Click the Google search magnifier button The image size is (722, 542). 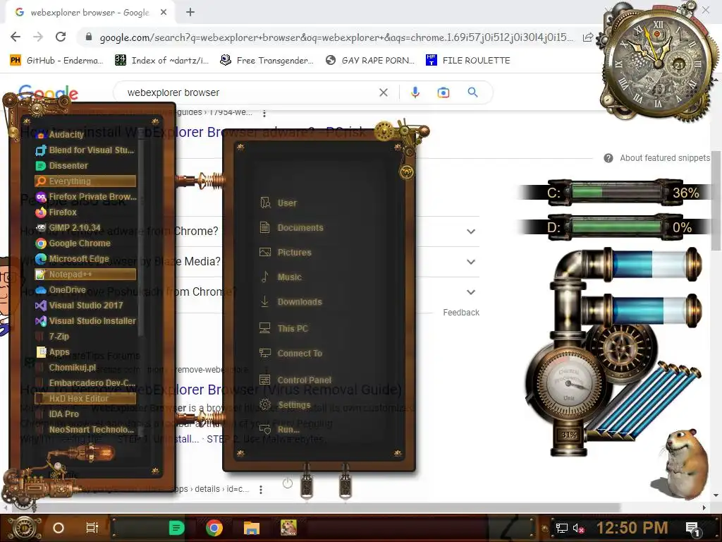tap(472, 92)
